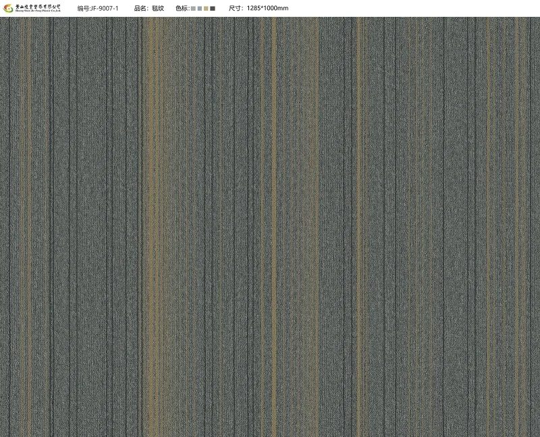Select the product name 毯纹
This screenshot has width=540, height=437.
point(158,8)
